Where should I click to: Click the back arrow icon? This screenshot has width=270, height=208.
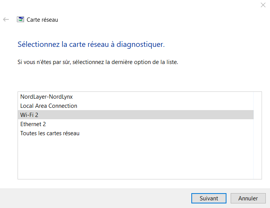[6, 19]
